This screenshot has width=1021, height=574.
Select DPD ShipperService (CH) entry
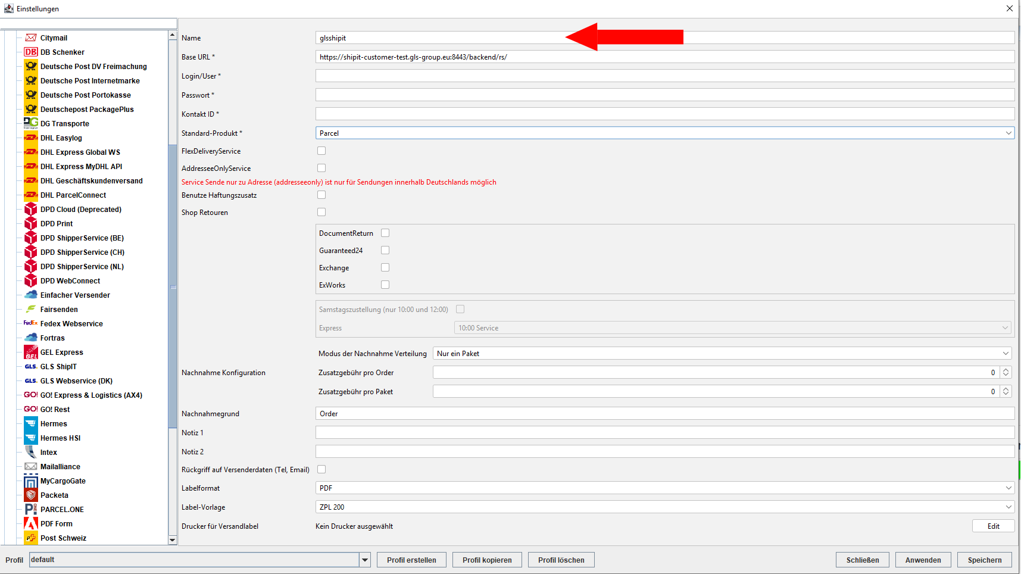(x=82, y=252)
